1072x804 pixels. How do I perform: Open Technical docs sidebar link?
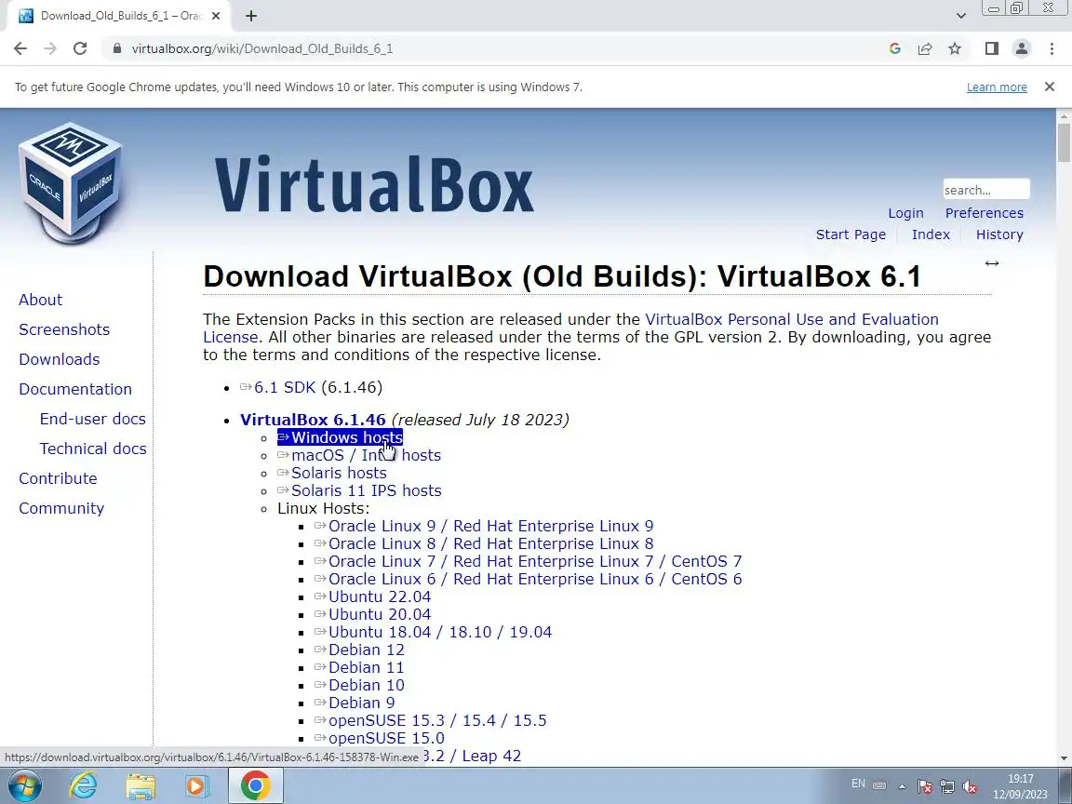pyautogui.click(x=93, y=449)
